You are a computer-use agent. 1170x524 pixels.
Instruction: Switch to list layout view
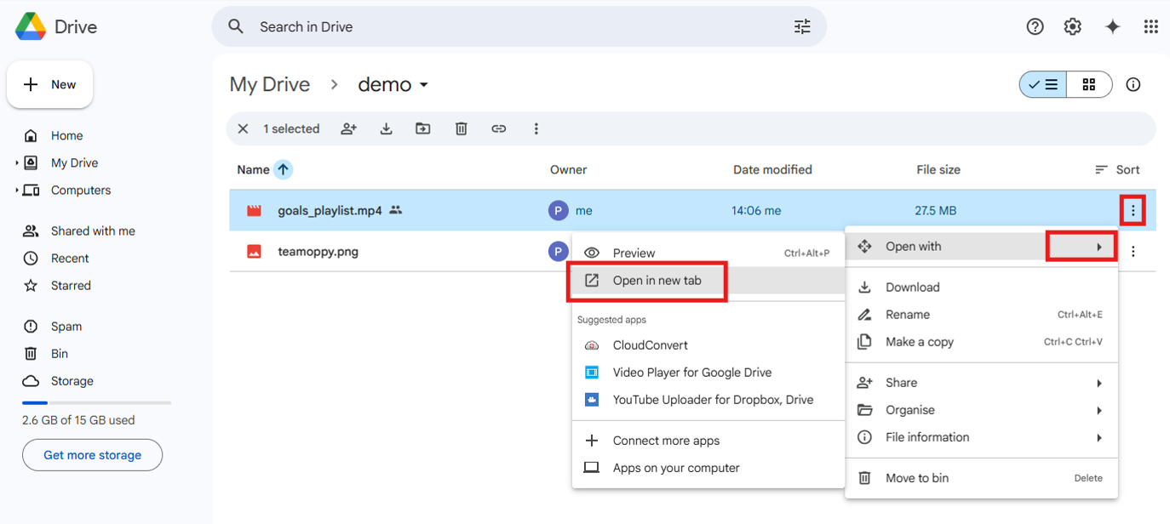1043,85
